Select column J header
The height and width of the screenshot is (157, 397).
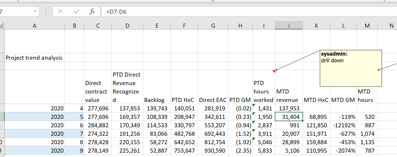pyautogui.click(x=289, y=26)
